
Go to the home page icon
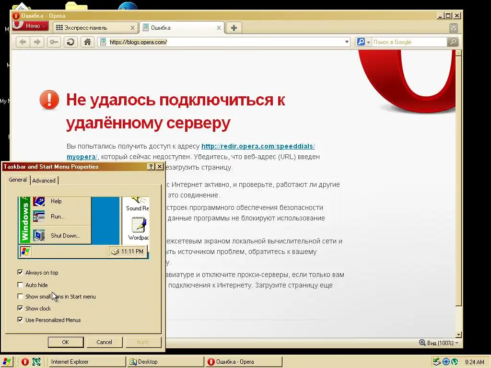88,42
